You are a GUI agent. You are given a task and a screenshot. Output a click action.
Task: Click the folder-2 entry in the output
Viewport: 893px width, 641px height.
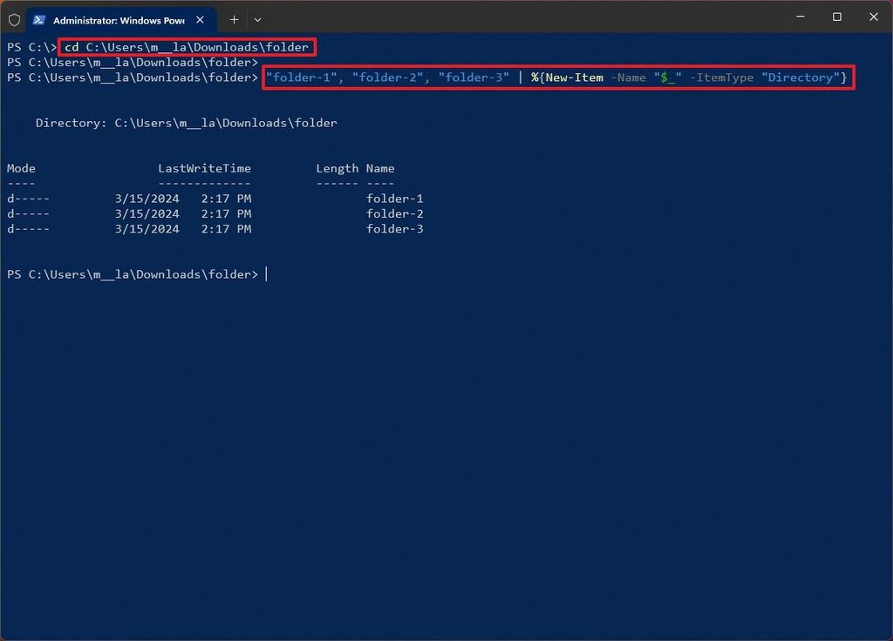pos(395,213)
